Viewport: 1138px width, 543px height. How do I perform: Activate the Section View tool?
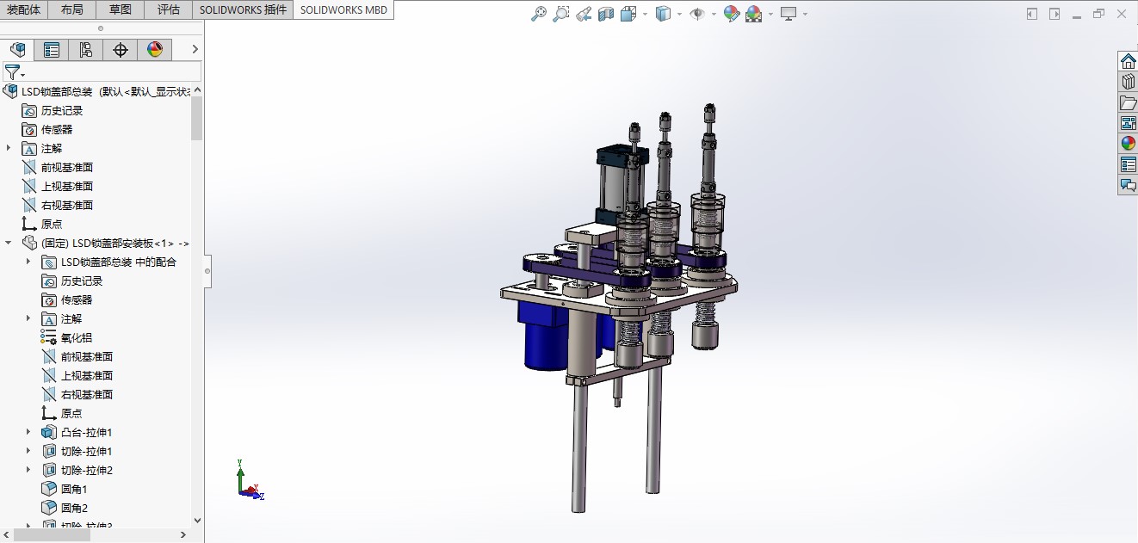point(606,14)
